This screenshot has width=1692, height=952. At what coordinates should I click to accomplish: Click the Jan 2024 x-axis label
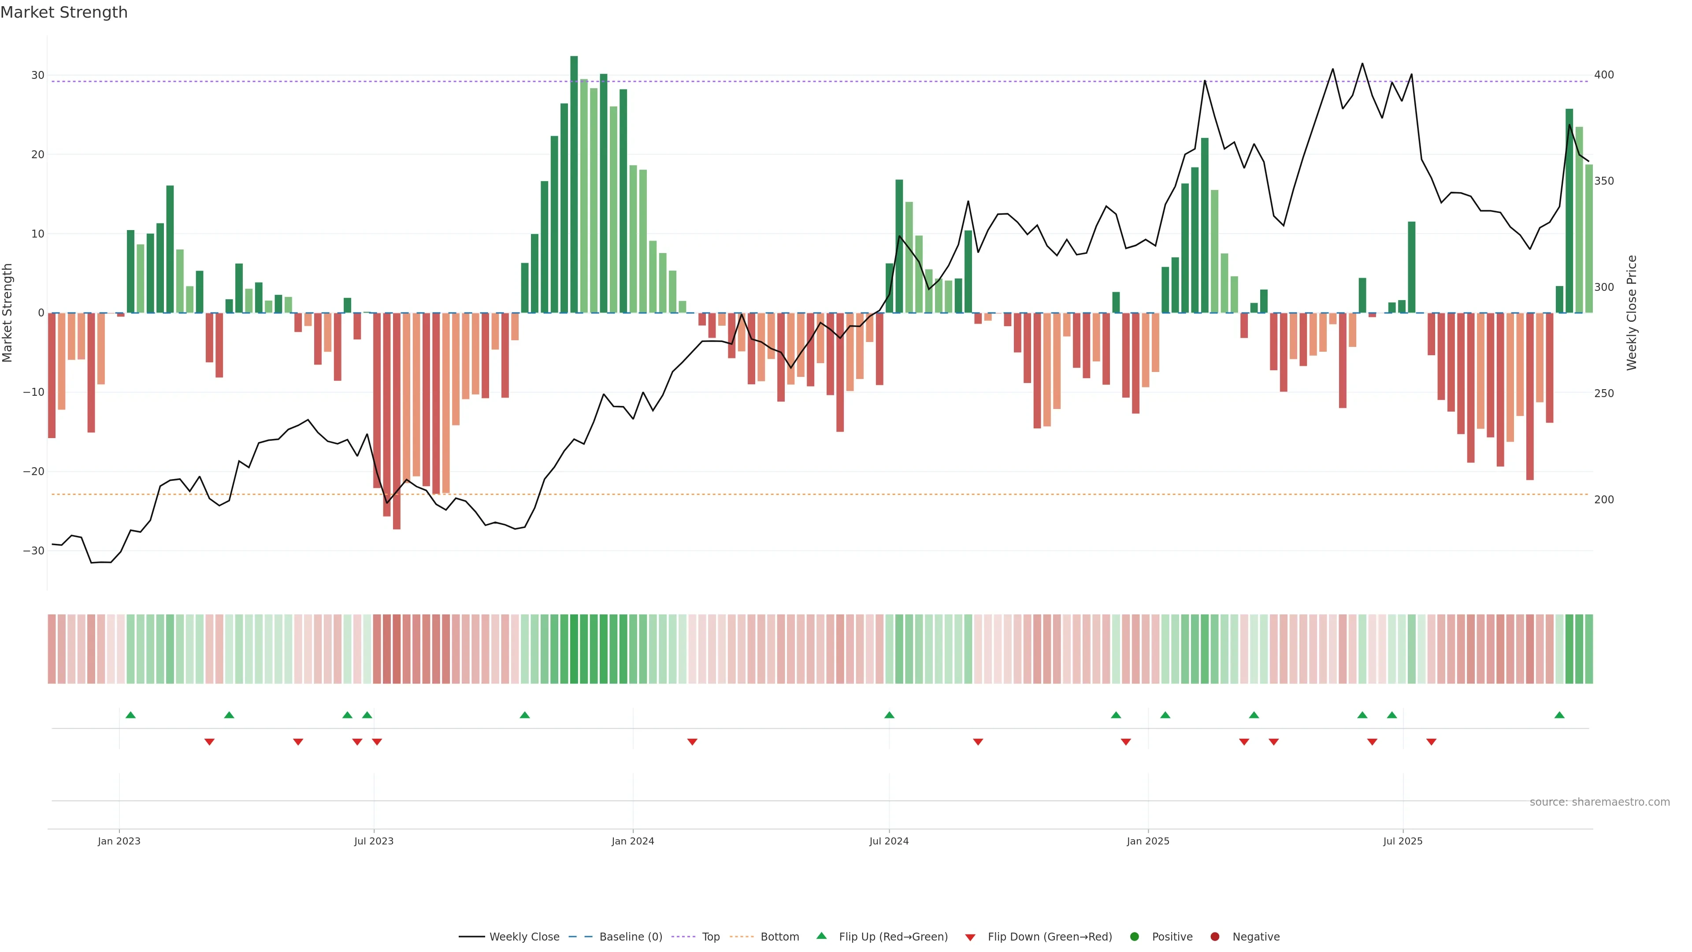click(x=633, y=841)
